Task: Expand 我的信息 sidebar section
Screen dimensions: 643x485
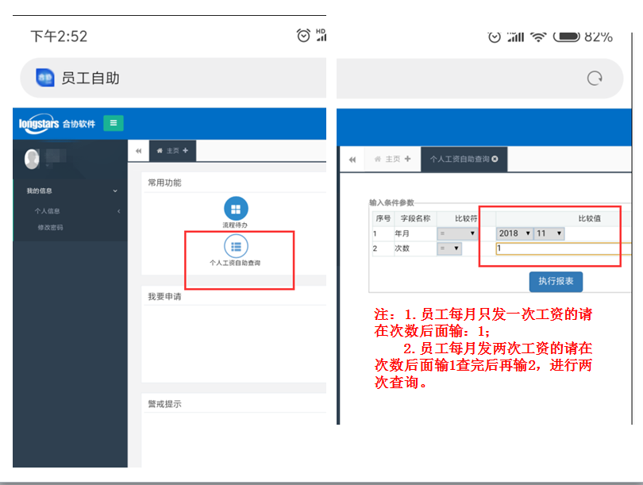Action: [x=71, y=191]
